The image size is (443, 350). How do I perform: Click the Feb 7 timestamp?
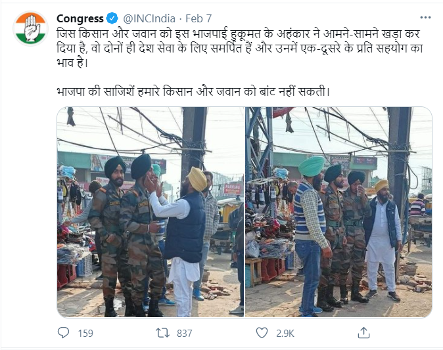coord(198,18)
